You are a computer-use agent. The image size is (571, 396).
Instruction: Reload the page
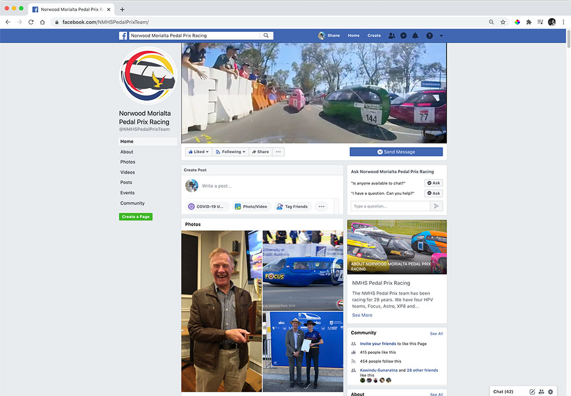[x=31, y=22]
